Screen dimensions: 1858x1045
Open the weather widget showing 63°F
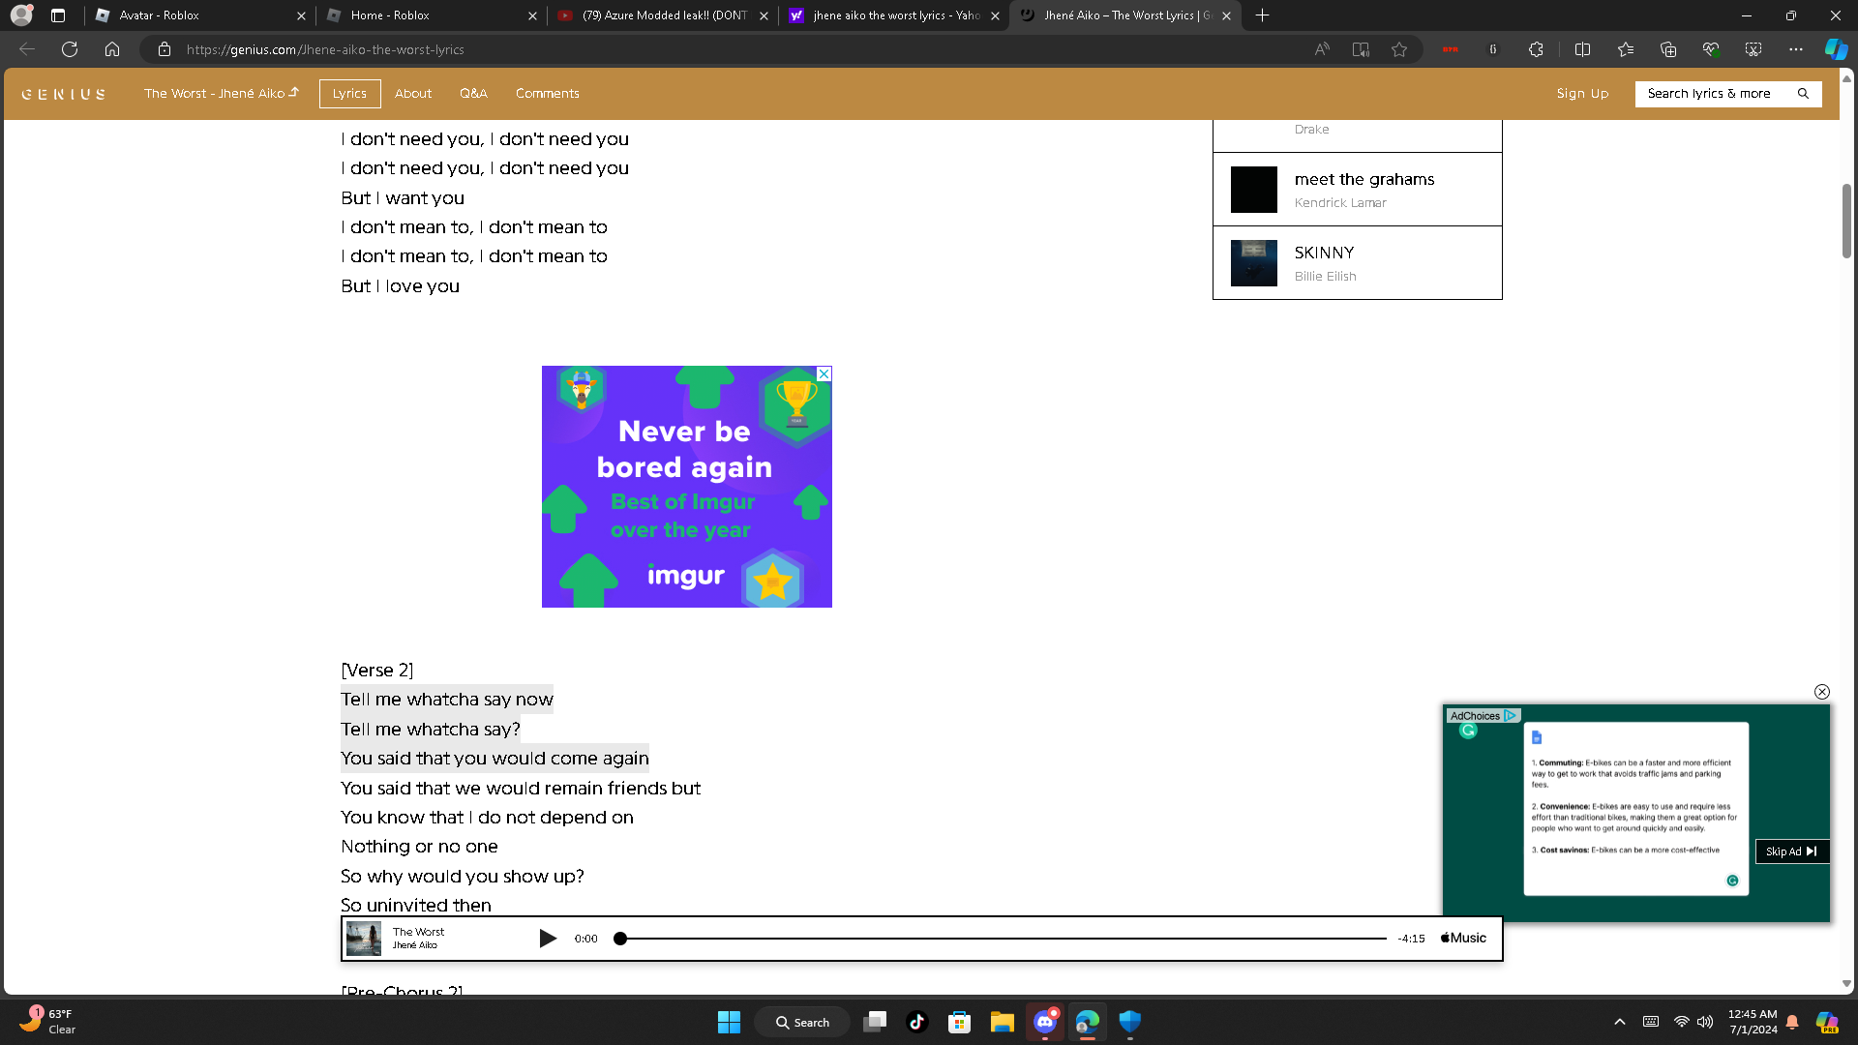(46, 1021)
